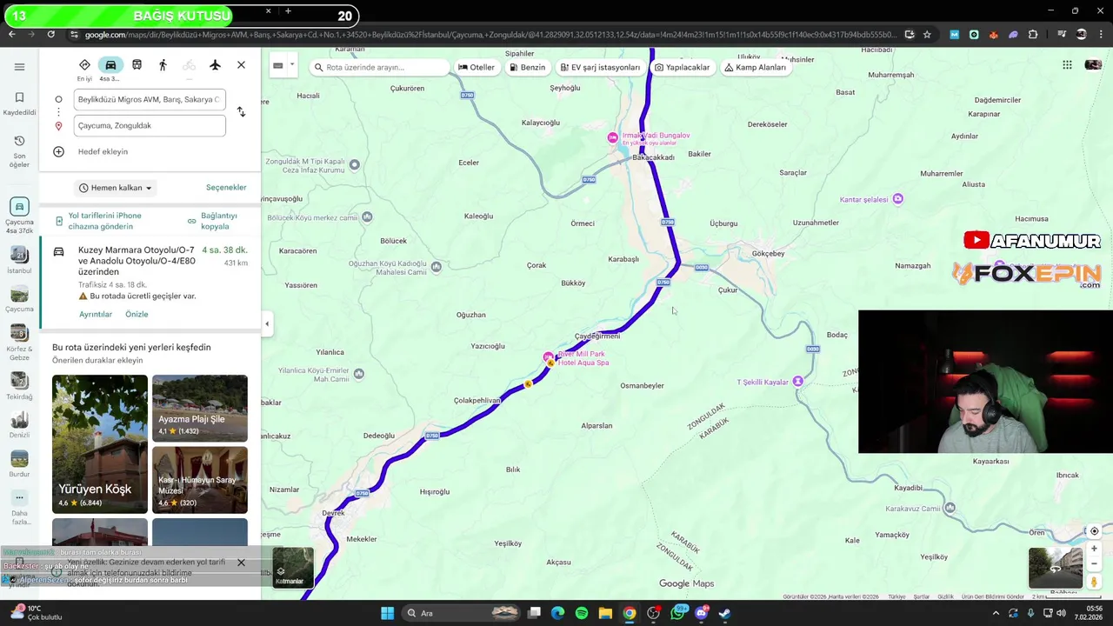Click the search along route field
The image size is (1113, 626).
click(380, 67)
